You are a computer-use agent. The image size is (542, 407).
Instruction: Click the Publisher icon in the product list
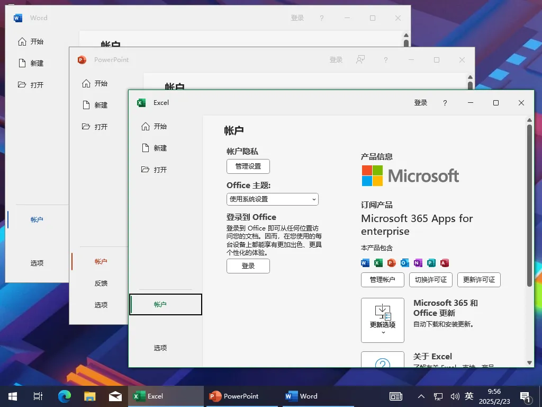pyautogui.click(x=431, y=263)
